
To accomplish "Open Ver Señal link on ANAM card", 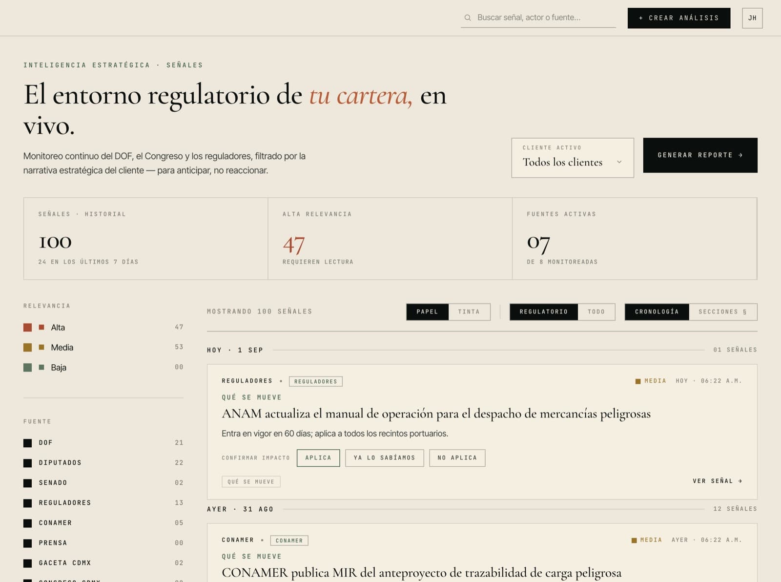I will click(x=718, y=481).
